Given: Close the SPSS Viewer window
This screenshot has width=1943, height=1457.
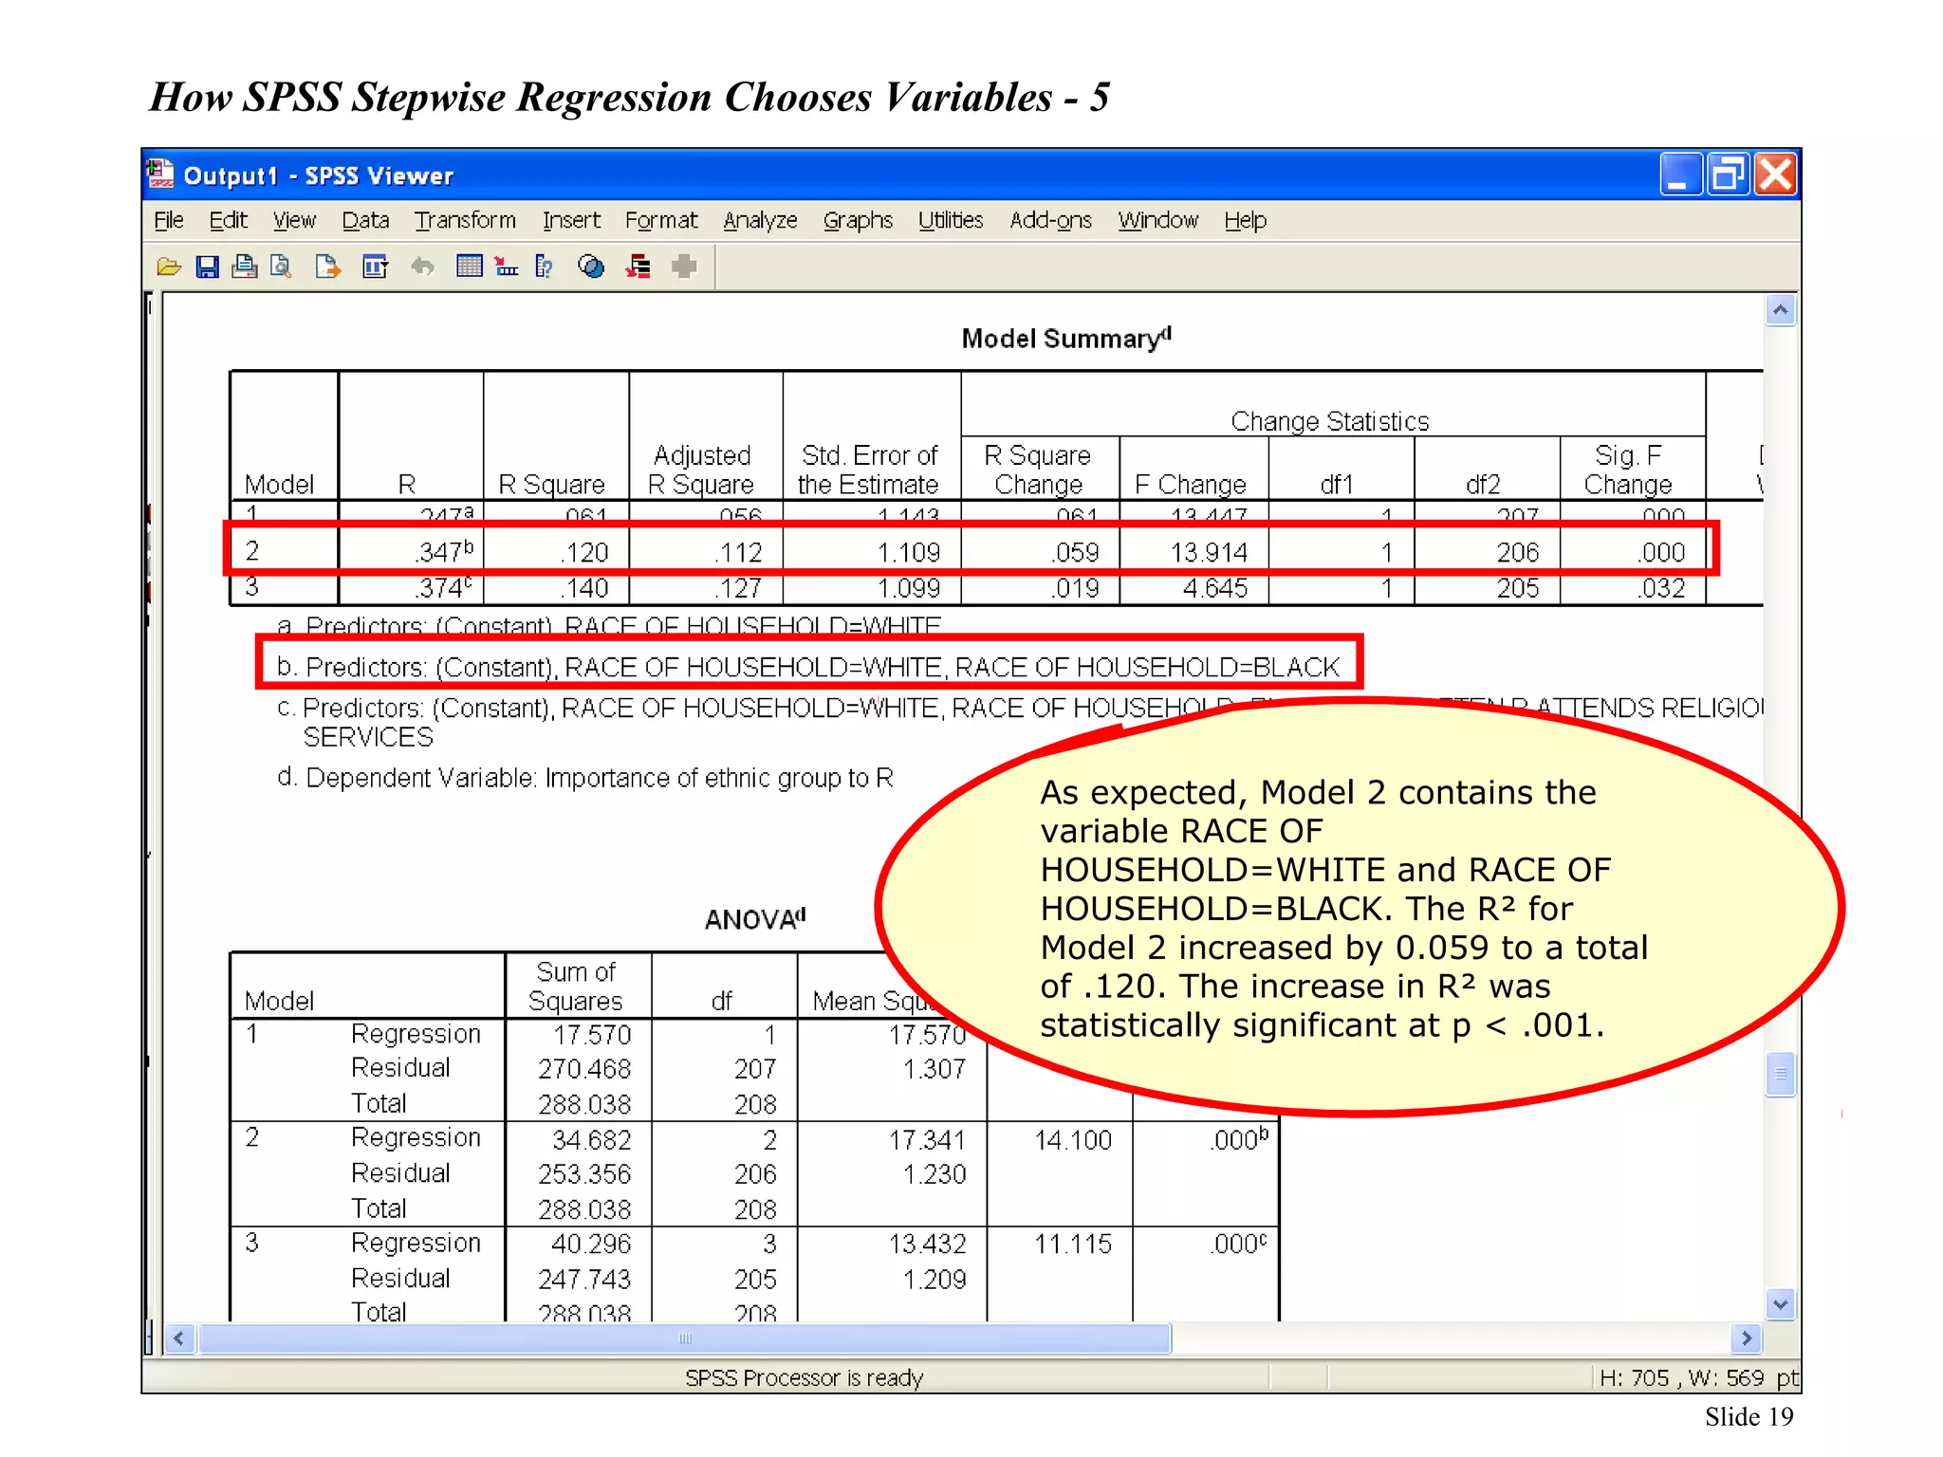Looking at the screenshot, I should tap(1775, 175).
